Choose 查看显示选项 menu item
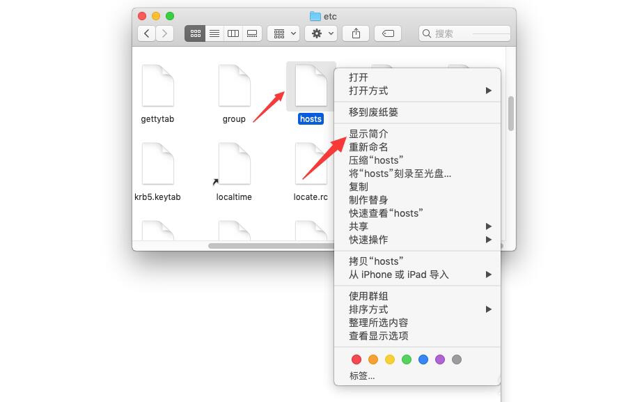635x402 pixels. click(417, 336)
